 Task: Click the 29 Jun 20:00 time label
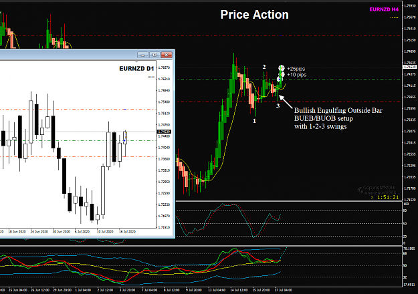[62, 290]
